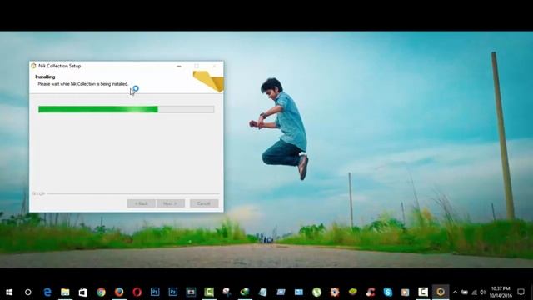Viewport: 533px width, 300px height.
Task: Open the Photoshop icon next to Opera
Action: click(155, 292)
